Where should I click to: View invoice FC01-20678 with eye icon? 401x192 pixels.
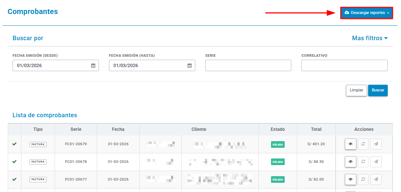(x=350, y=162)
